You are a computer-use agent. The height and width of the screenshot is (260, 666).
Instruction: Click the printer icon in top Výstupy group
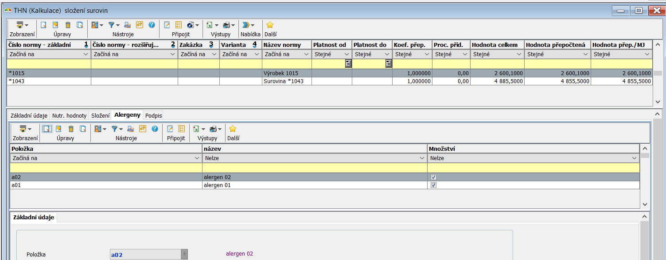tap(226, 25)
